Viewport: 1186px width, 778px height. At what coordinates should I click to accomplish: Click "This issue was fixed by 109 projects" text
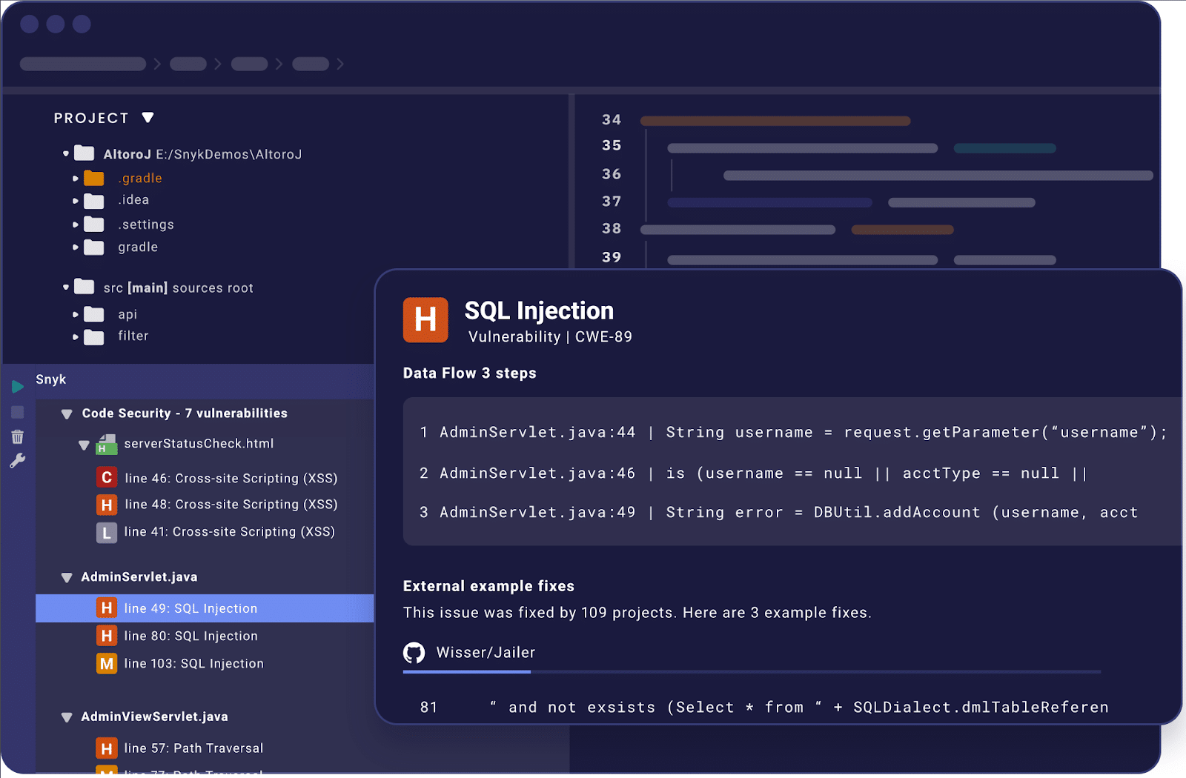click(x=540, y=613)
